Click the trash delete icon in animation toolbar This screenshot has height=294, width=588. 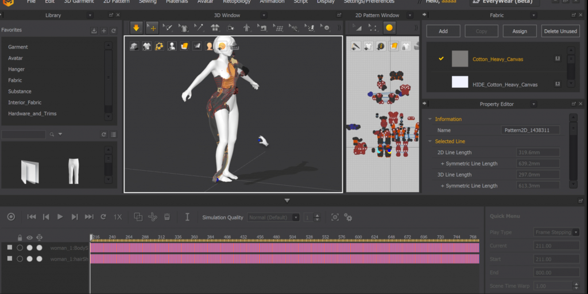(x=167, y=217)
